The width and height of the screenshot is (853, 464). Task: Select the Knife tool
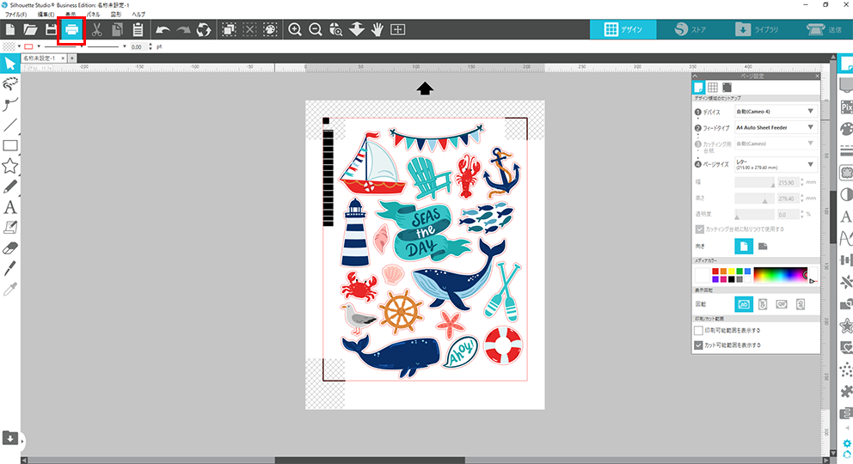pos(9,268)
